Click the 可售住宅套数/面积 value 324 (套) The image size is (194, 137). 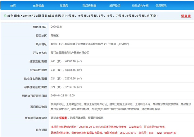click(56, 87)
